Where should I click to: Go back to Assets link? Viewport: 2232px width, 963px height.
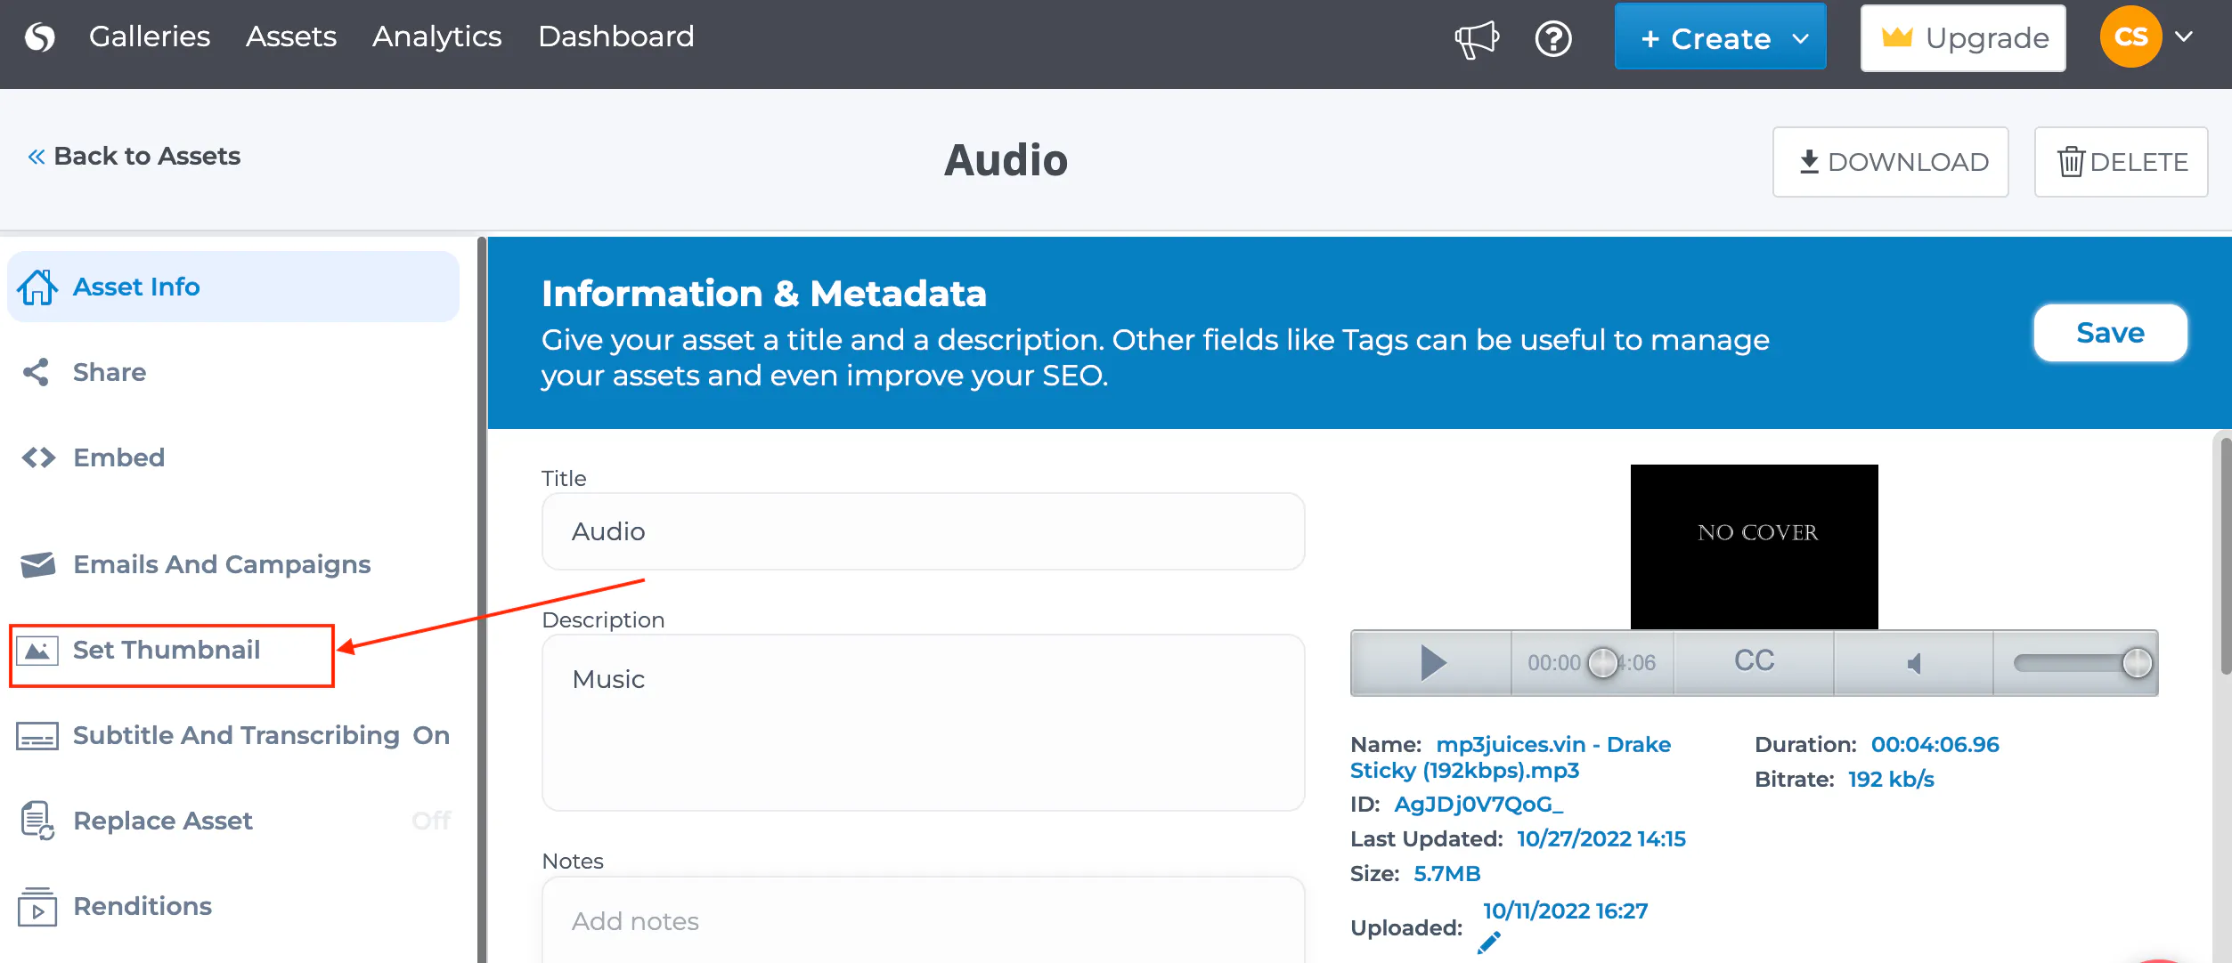pyautogui.click(x=134, y=157)
